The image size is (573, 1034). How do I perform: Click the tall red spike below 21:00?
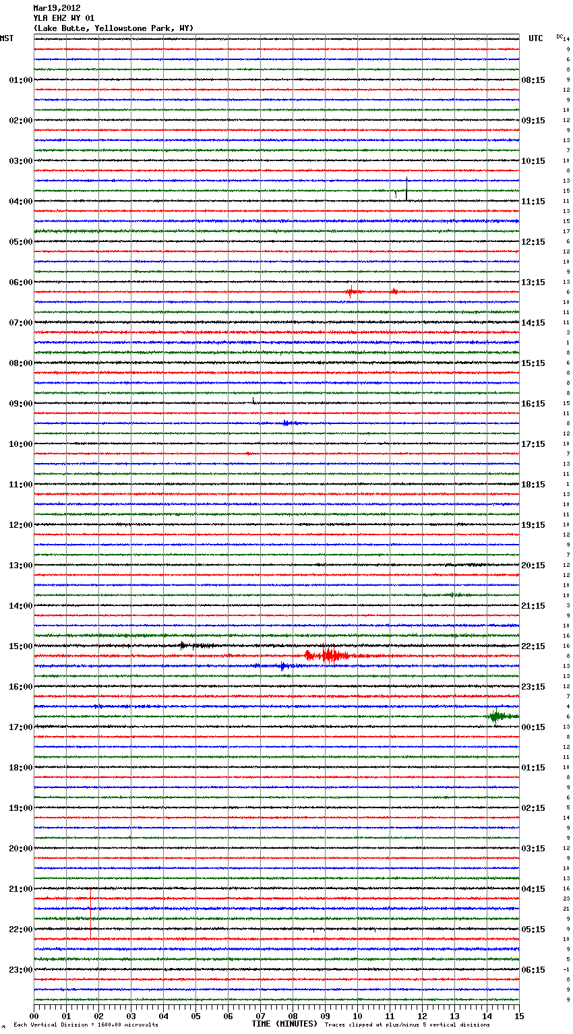tap(90, 913)
